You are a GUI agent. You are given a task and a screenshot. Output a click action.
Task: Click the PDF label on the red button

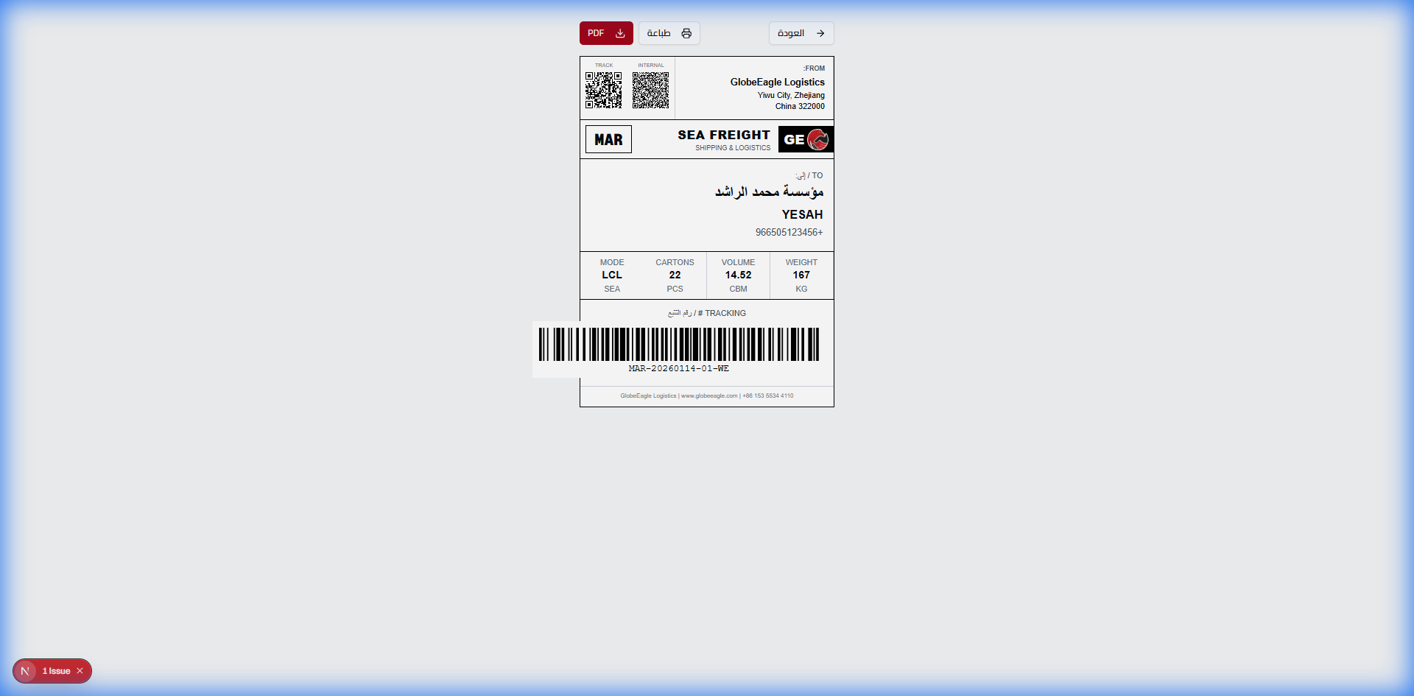pyautogui.click(x=596, y=33)
